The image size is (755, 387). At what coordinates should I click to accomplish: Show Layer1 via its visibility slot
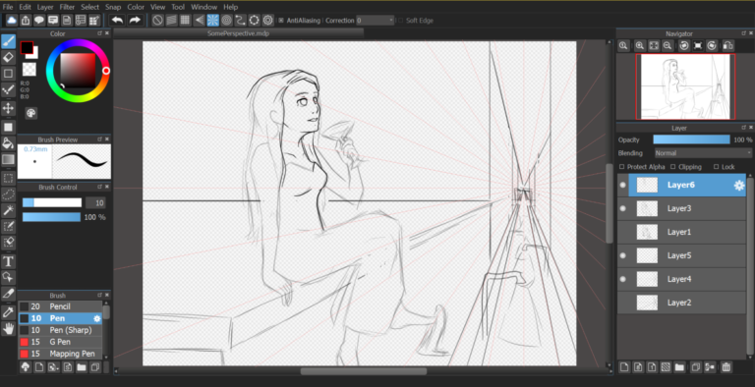[x=623, y=232]
